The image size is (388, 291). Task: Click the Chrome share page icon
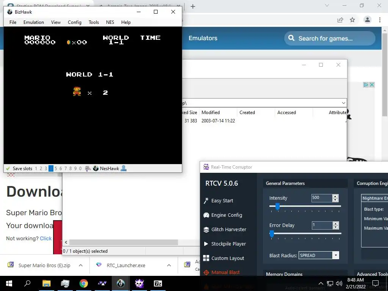tap(340, 20)
